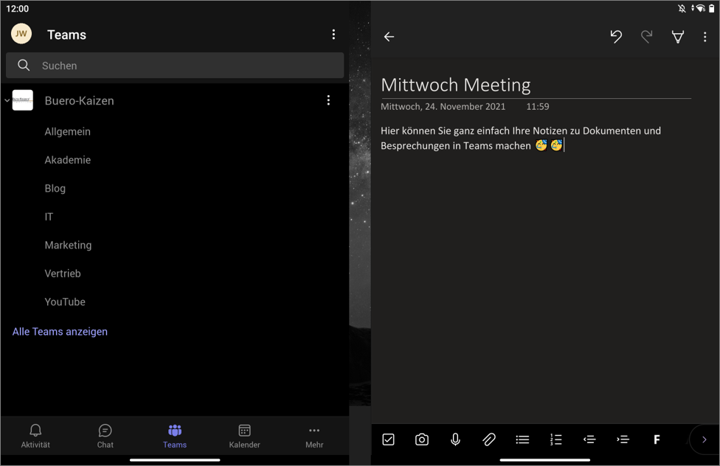
Task: Switch to the Kalender tab
Action: [x=245, y=437]
